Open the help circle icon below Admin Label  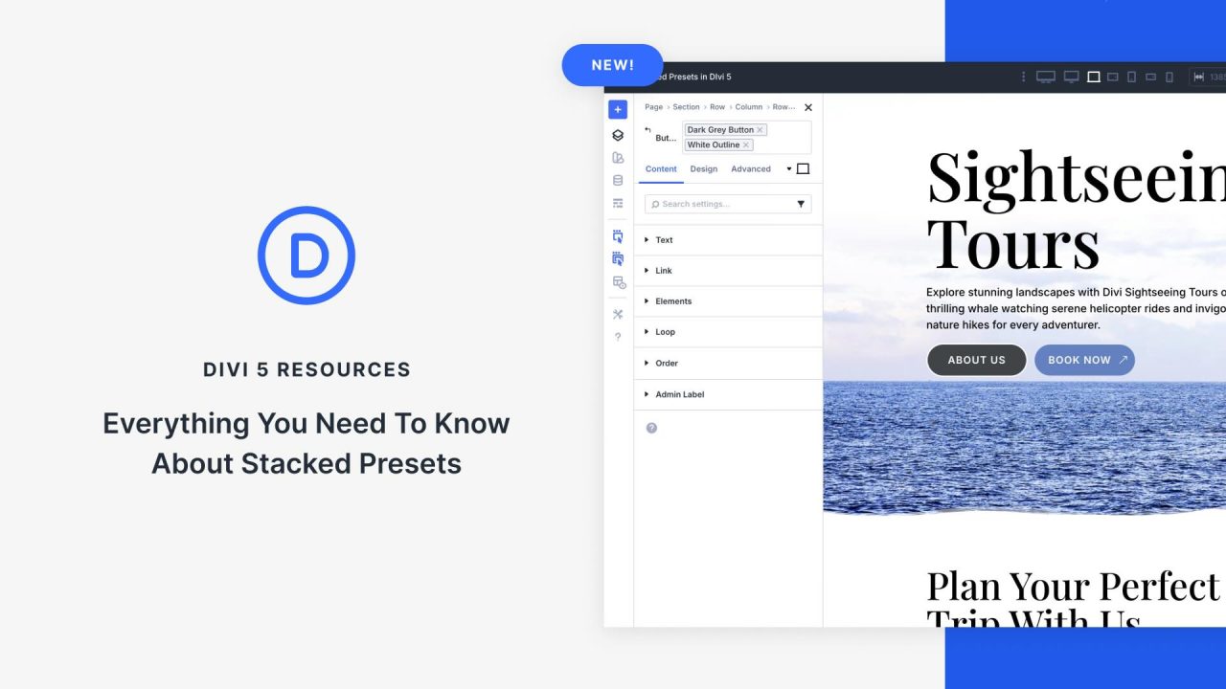point(651,427)
